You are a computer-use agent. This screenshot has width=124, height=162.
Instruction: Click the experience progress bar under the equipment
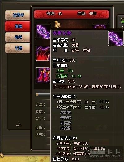tap(43, 95)
